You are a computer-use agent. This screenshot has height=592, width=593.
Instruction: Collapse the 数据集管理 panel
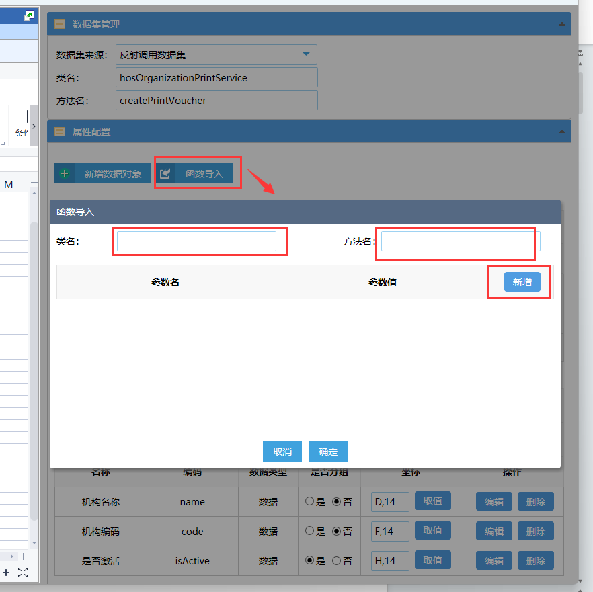561,24
